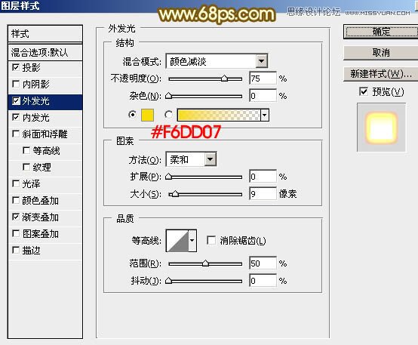Click the 杂色 noise value field

tap(263, 96)
